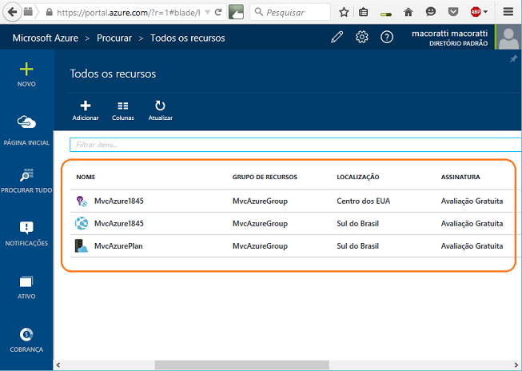The height and width of the screenshot is (371, 522).
Task: Click the browser Pesquisar search box
Action: tap(290, 12)
